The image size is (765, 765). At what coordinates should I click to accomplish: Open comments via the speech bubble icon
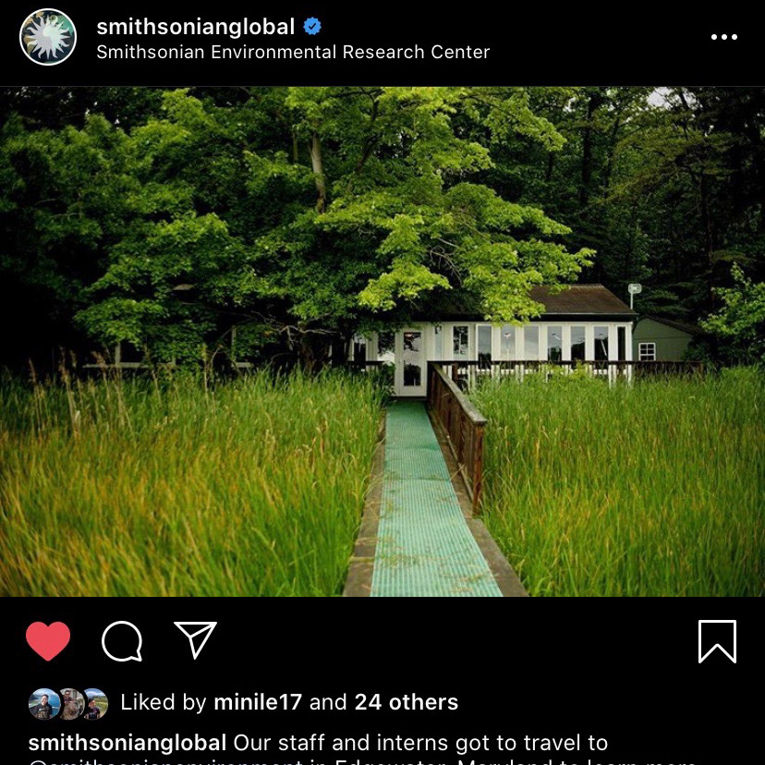[122, 641]
